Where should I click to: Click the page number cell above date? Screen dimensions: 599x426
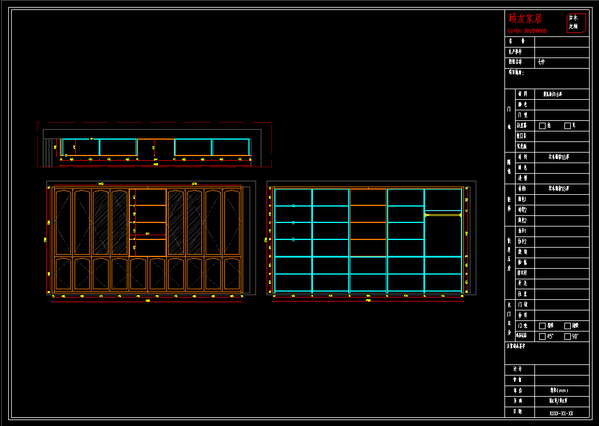pyautogui.click(x=561, y=401)
